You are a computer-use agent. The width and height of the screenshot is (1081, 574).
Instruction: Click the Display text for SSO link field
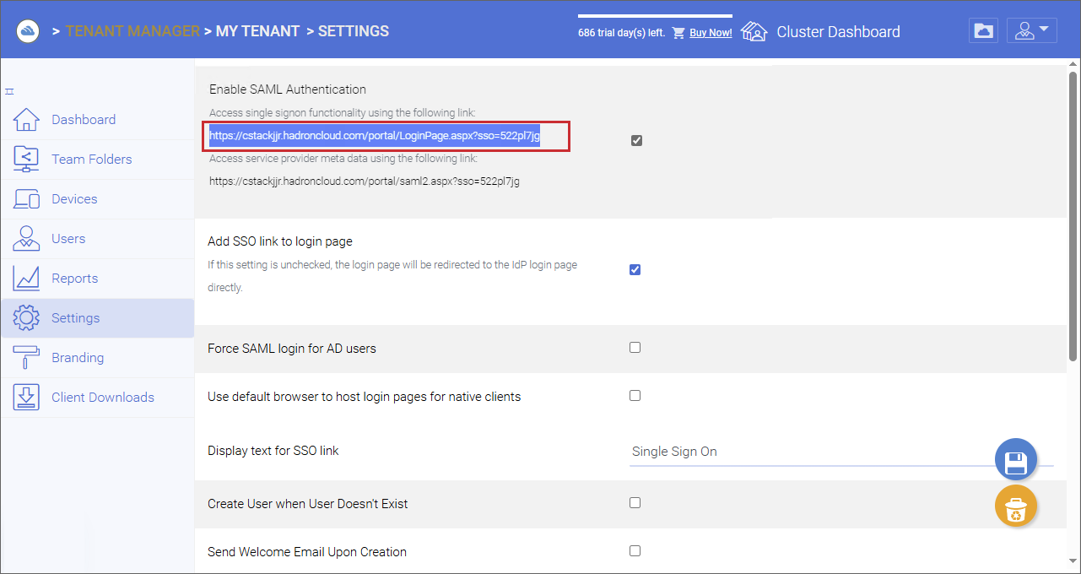pos(841,452)
